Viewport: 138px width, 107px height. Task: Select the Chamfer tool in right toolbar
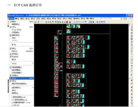tap(132, 69)
